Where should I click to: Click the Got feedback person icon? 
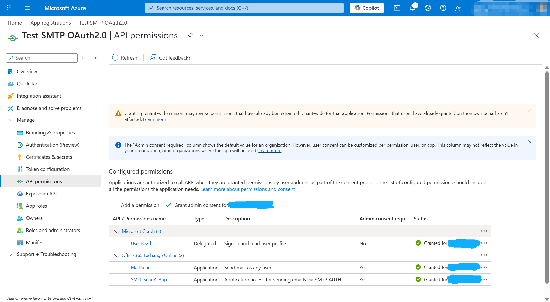coord(153,58)
